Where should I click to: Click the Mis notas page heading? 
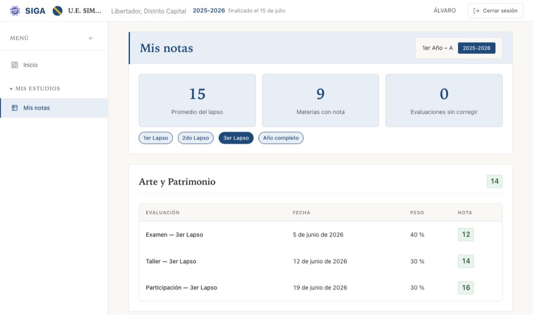tap(166, 48)
